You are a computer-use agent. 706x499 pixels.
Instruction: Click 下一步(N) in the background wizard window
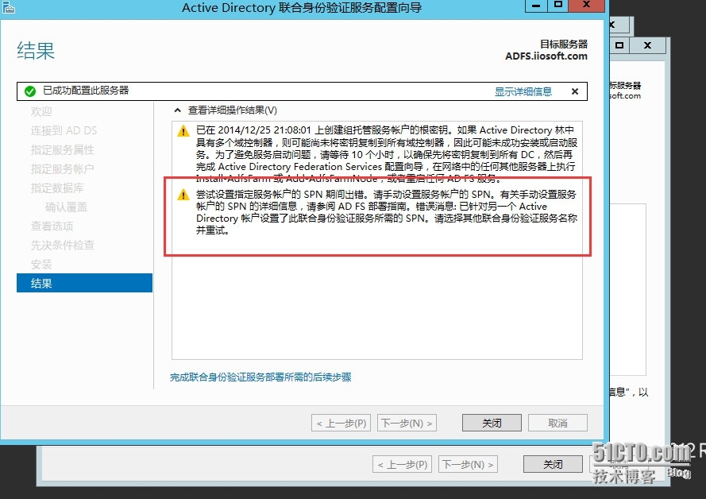point(468,464)
